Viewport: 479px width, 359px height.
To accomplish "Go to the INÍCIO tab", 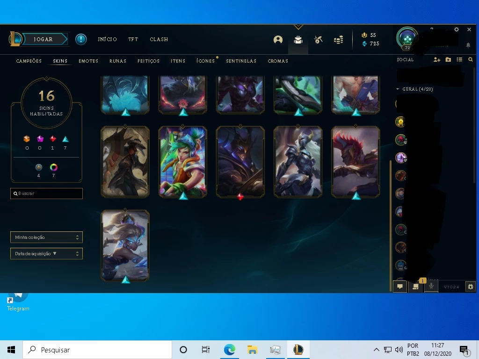I will 107,39.
